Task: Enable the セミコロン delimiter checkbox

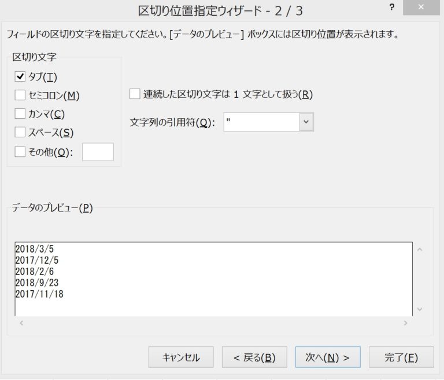Action: coord(20,95)
